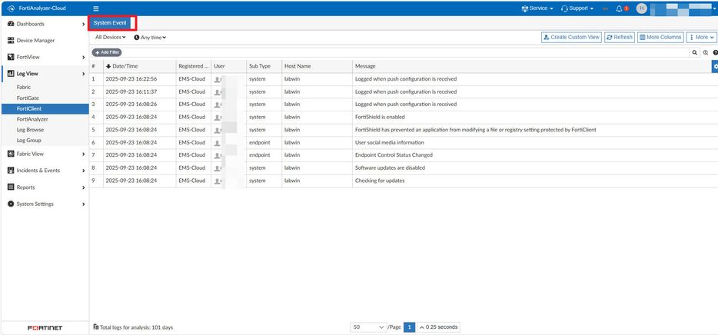Click the Refresh button
718x335 pixels.
pyautogui.click(x=620, y=37)
